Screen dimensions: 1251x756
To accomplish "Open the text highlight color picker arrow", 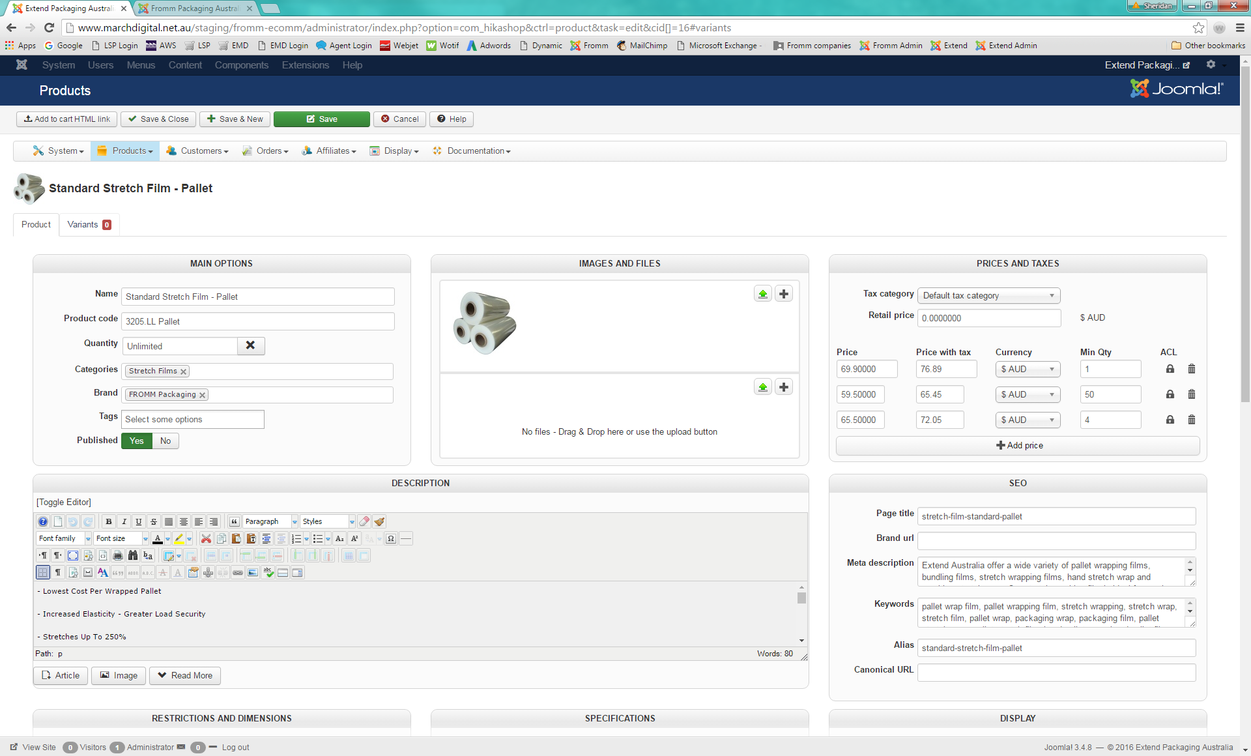I will click(189, 538).
